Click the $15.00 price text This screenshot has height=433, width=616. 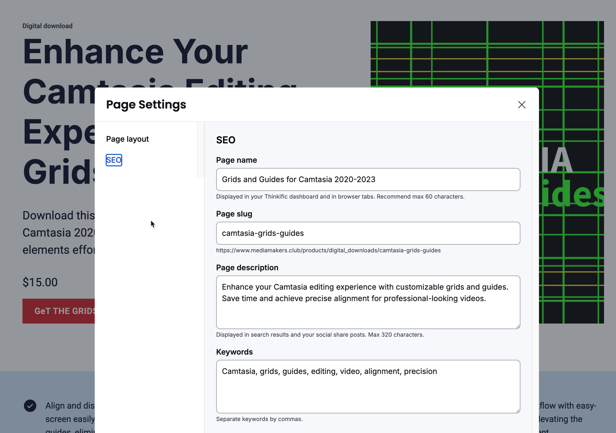[40, 282]
